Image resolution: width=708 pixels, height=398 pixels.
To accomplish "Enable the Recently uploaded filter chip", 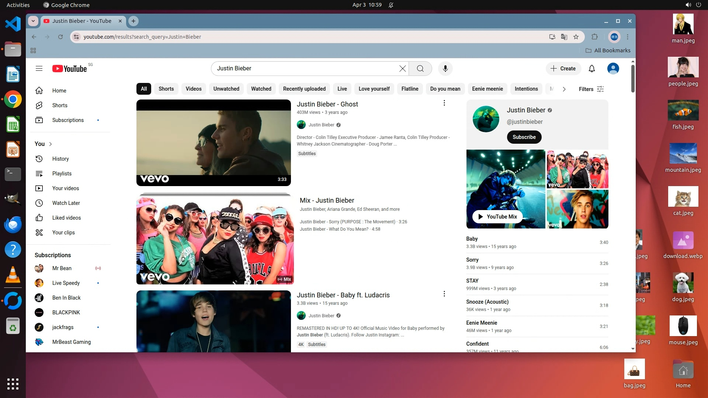I will tap(304, 89).
